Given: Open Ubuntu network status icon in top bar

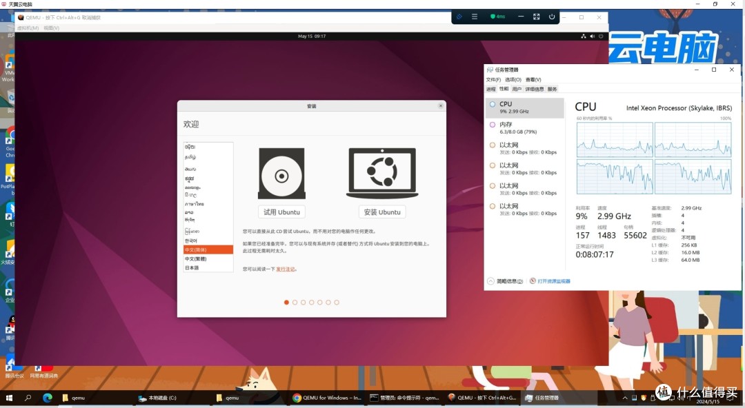Looking at the screenshot, I should (584, 36).
